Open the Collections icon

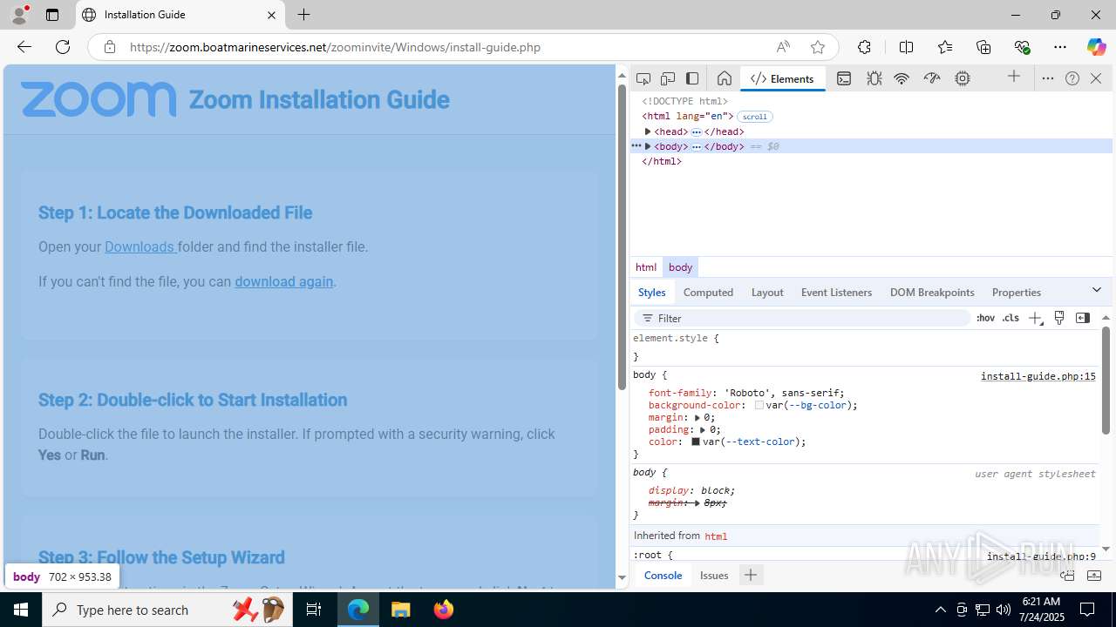tap(983, 47)
